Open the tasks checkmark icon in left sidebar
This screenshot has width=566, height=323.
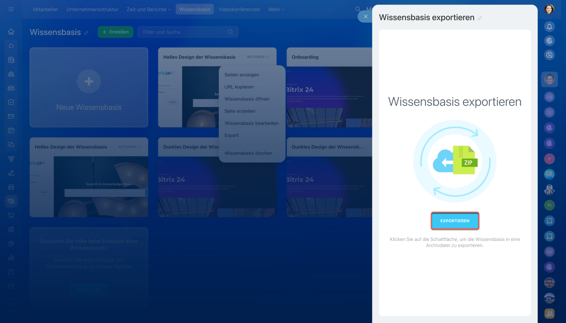[11, 102]
